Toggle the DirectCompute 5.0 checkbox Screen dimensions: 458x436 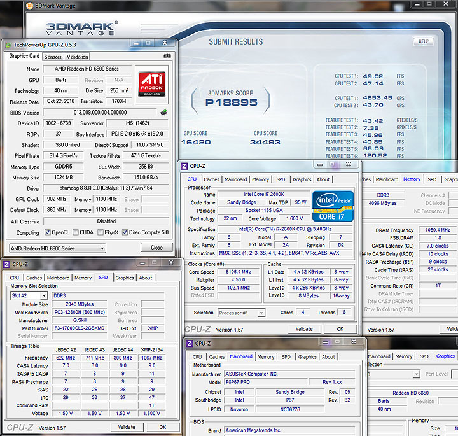[125, 232]
